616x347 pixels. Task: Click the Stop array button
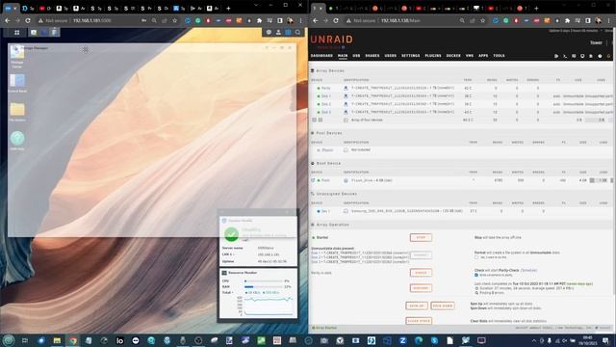pos(421,238)
